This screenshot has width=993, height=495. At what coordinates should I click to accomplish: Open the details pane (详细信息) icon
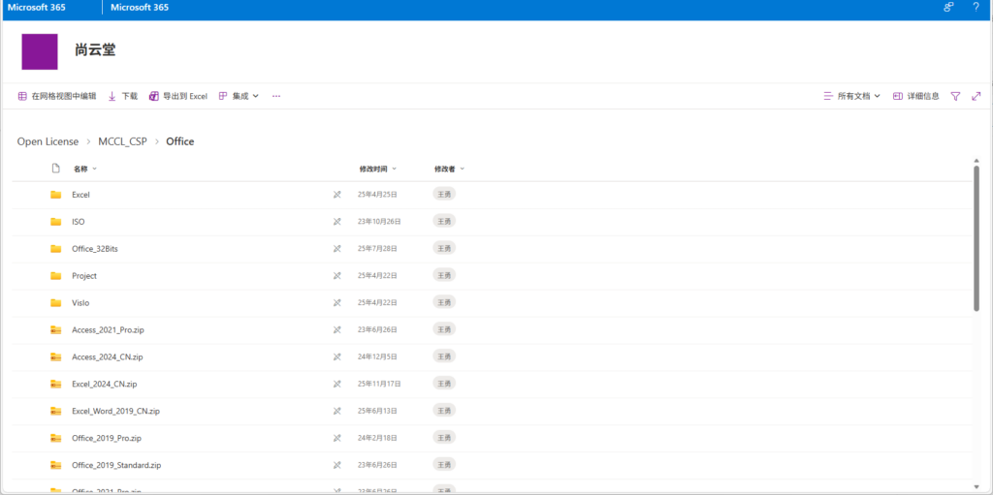pyautogui.click(x=898, y=97)
